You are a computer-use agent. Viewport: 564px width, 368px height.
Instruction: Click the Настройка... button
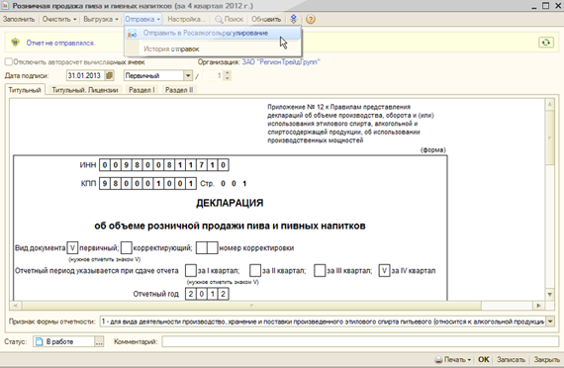point(187,19)
